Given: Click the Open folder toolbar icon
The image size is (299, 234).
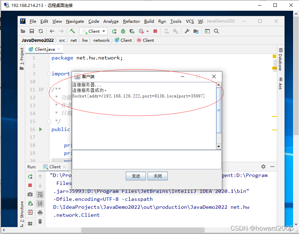Looking at the screenshot, I should coord(23,31).
